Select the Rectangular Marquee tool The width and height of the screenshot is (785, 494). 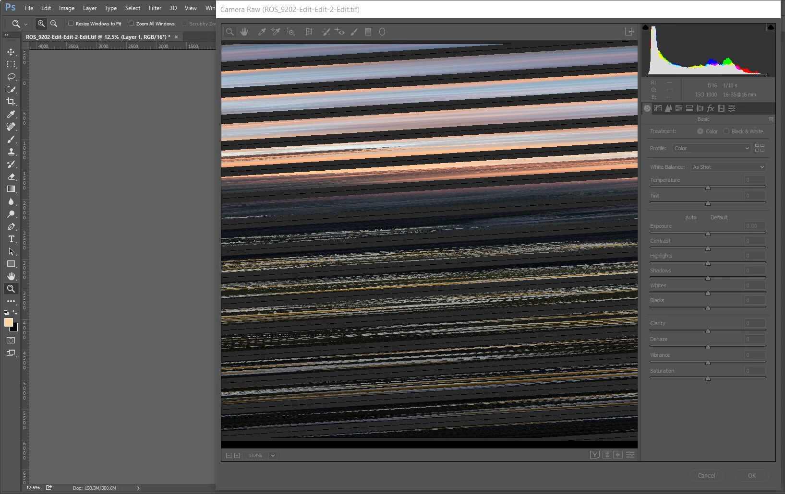(x=11, y=64)
